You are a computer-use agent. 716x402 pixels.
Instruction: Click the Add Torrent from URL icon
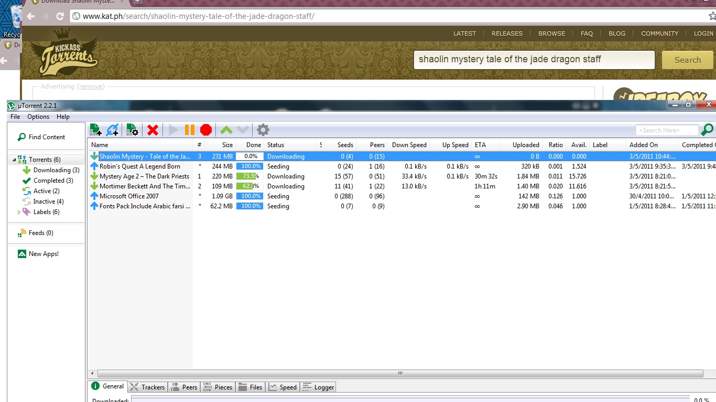[112, 130]
